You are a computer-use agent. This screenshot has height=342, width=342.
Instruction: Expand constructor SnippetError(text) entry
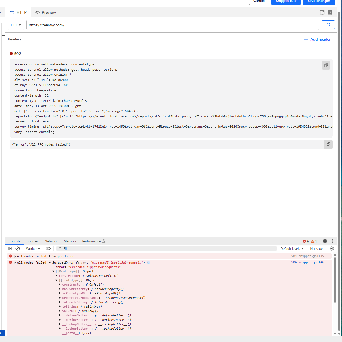(x=57, y=276)
